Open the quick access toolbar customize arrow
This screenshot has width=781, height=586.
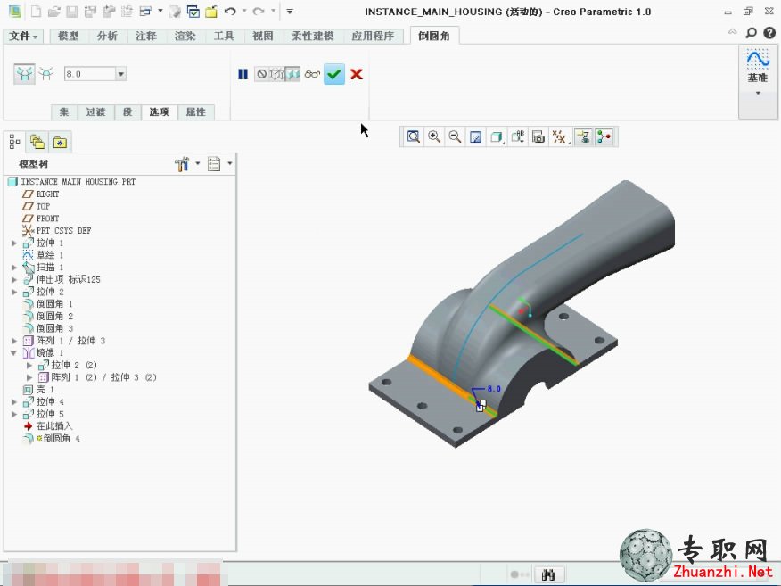click(290, 11)
